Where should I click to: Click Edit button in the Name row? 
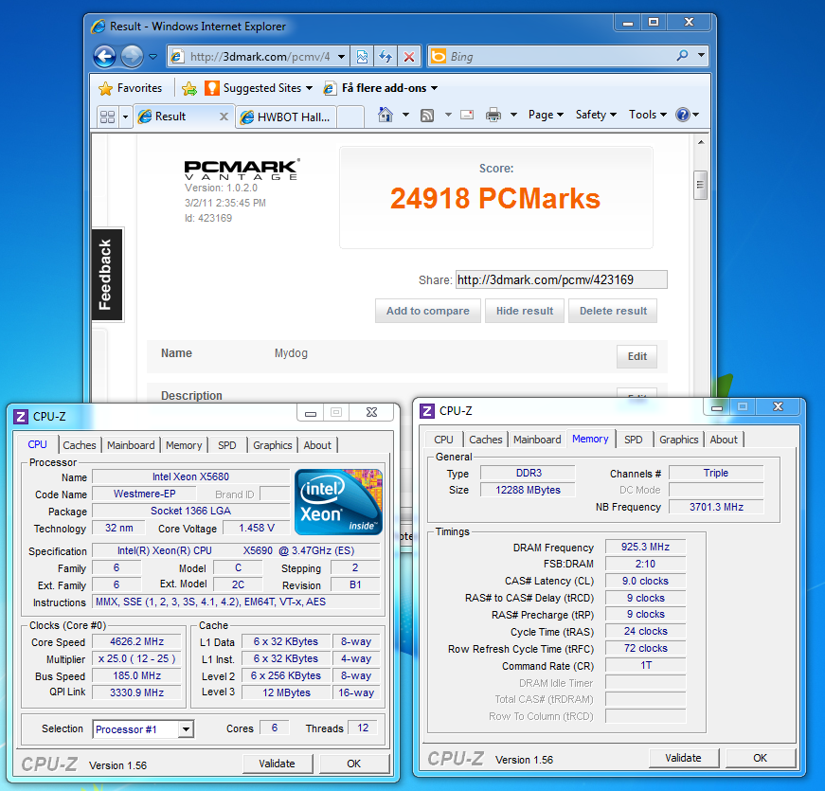(x=637, y=356)
